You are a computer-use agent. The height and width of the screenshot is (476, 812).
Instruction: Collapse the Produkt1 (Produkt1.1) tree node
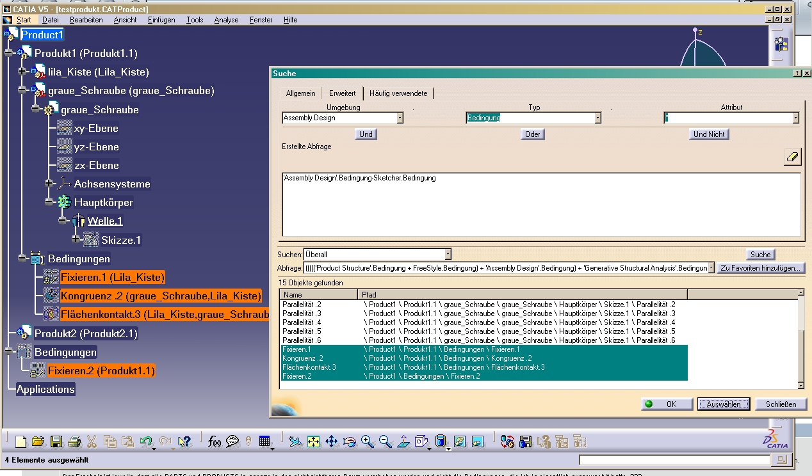[x=9, y=53]
